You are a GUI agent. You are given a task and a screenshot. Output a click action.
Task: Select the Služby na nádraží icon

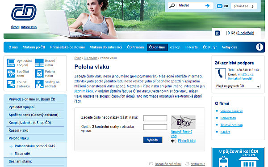(x=39, y=84)
